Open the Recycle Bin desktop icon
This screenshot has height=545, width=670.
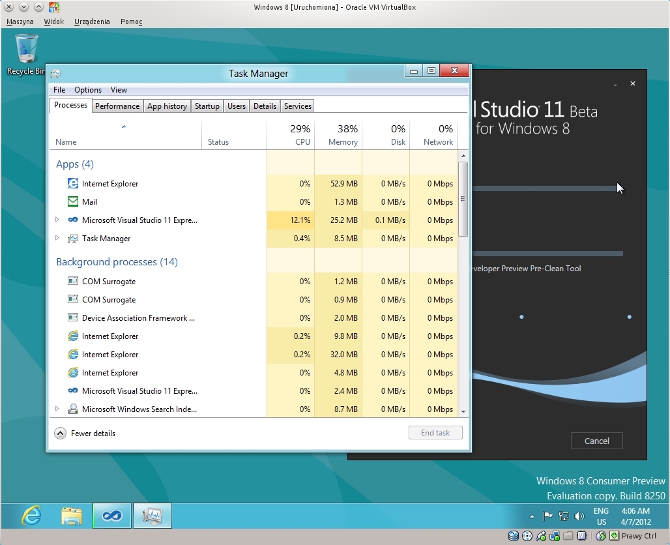click(x=27, y=55)
